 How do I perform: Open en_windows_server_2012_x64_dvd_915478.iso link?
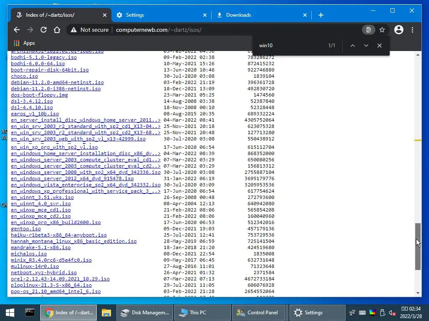72,178
